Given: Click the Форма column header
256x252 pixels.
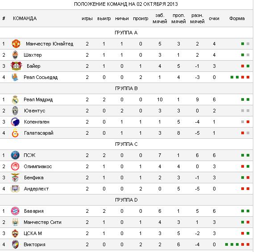Looking at the screenshot, I should (x=237, y=18).
